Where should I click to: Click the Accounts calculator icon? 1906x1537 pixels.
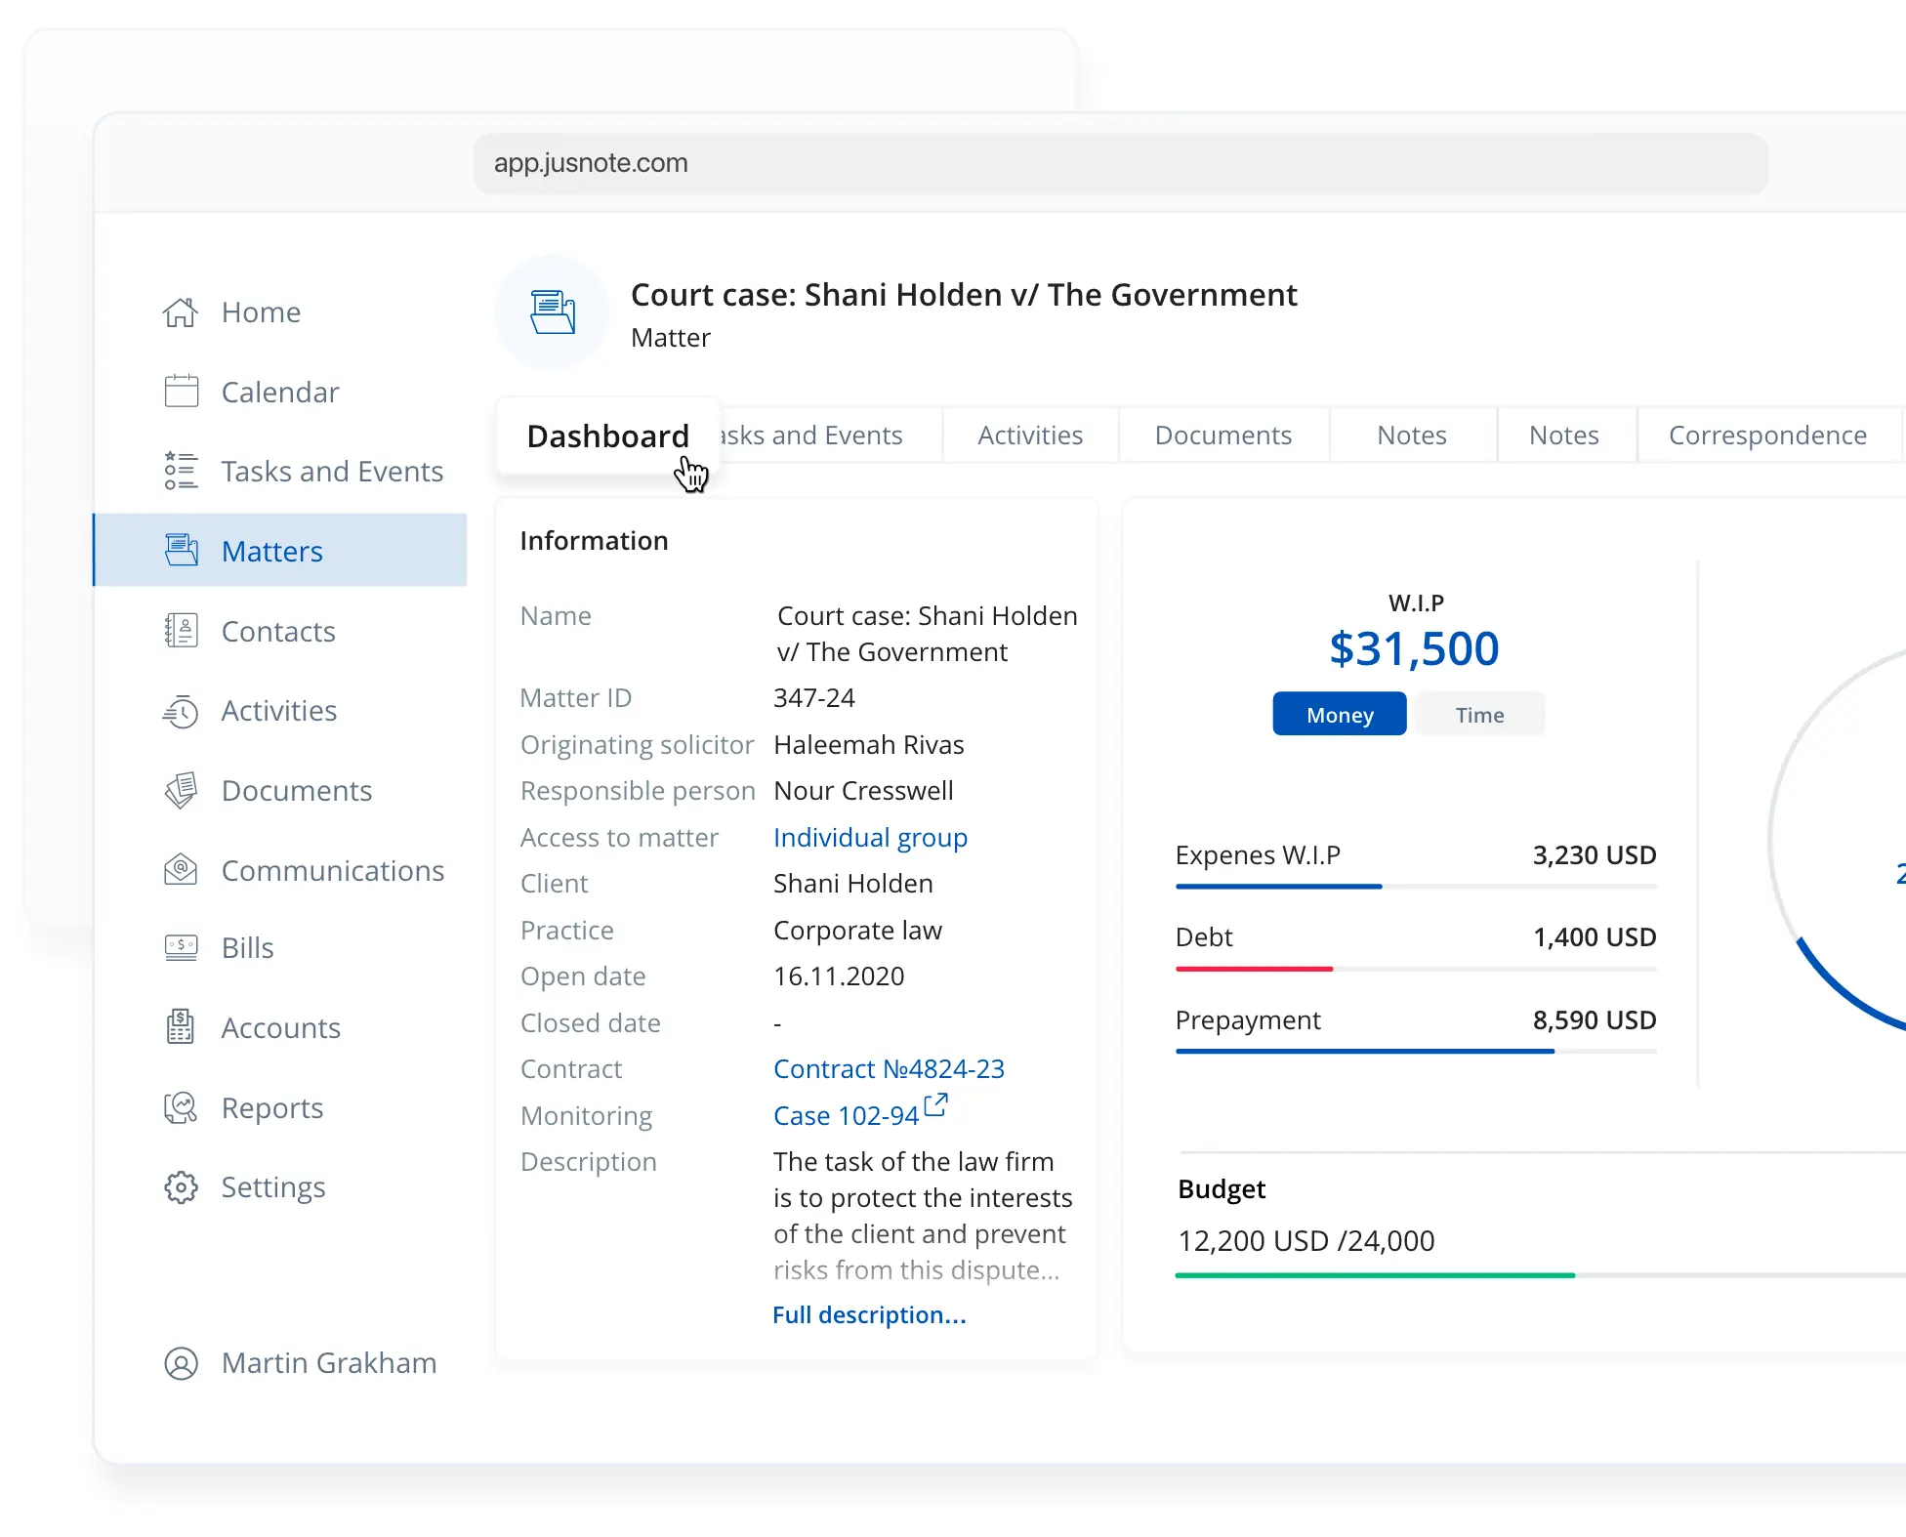[x=181, y=1027]
